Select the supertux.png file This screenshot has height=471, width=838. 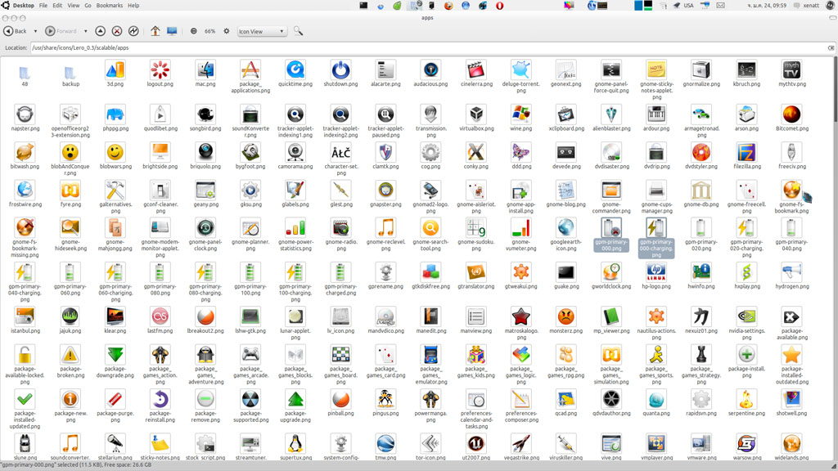point(295,447)
